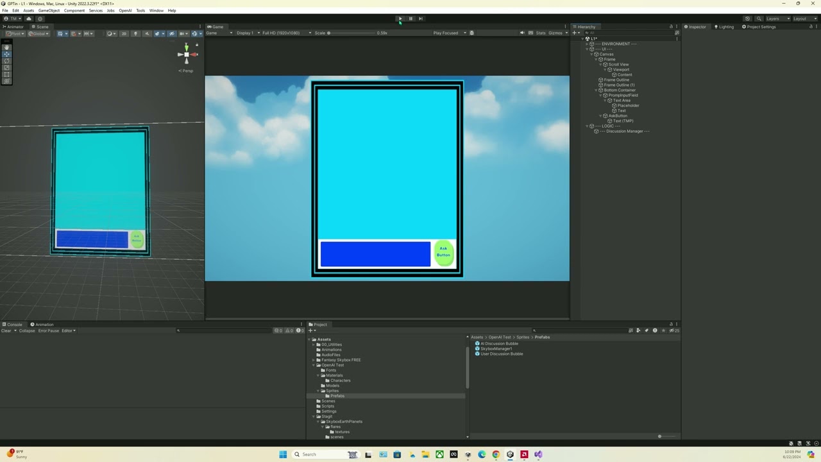The height and width of the screenshot is (462, 821).
Task: Open the Component menu
Action: pos(74,10)
